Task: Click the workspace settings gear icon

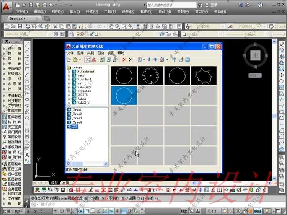Action: (x=56, y=34)
